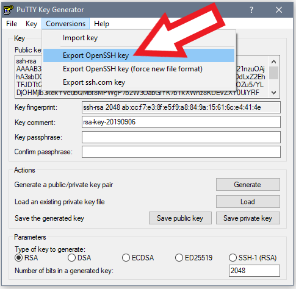Open the Key menu
This screenshot has height=289, width=296.
tap(31, 24)
